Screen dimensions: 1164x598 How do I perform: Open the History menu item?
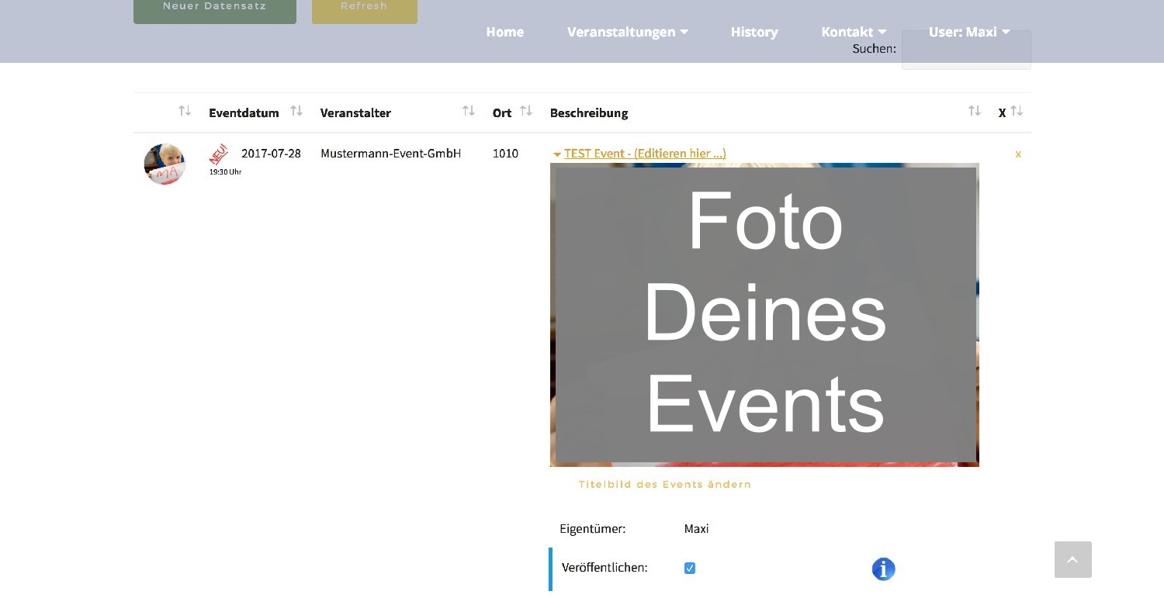pos(753,32)
